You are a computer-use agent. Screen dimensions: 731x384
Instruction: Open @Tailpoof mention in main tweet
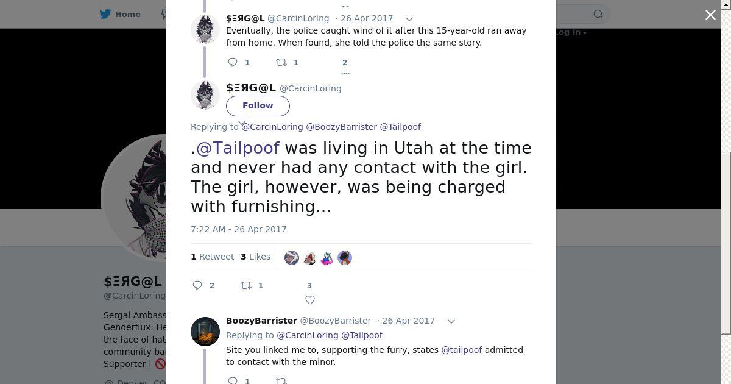(238, 148)
